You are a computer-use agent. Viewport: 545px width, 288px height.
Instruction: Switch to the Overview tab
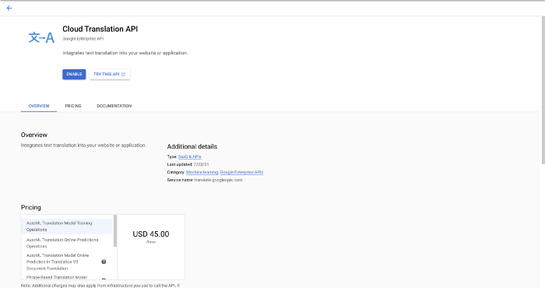39,106
